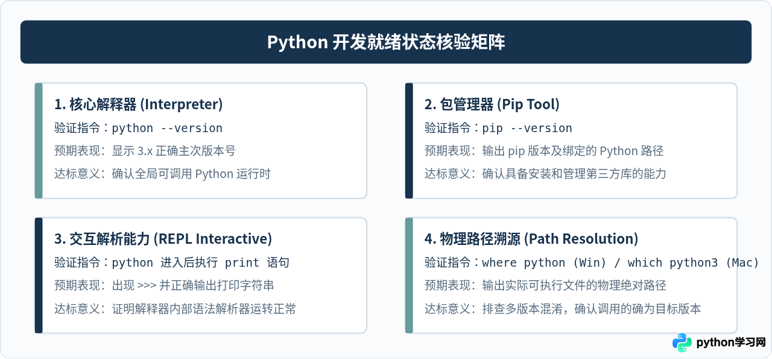Select heading '1. 核心解释器 (Interpreter)'

pyautogui.click(x=139, y=104)
